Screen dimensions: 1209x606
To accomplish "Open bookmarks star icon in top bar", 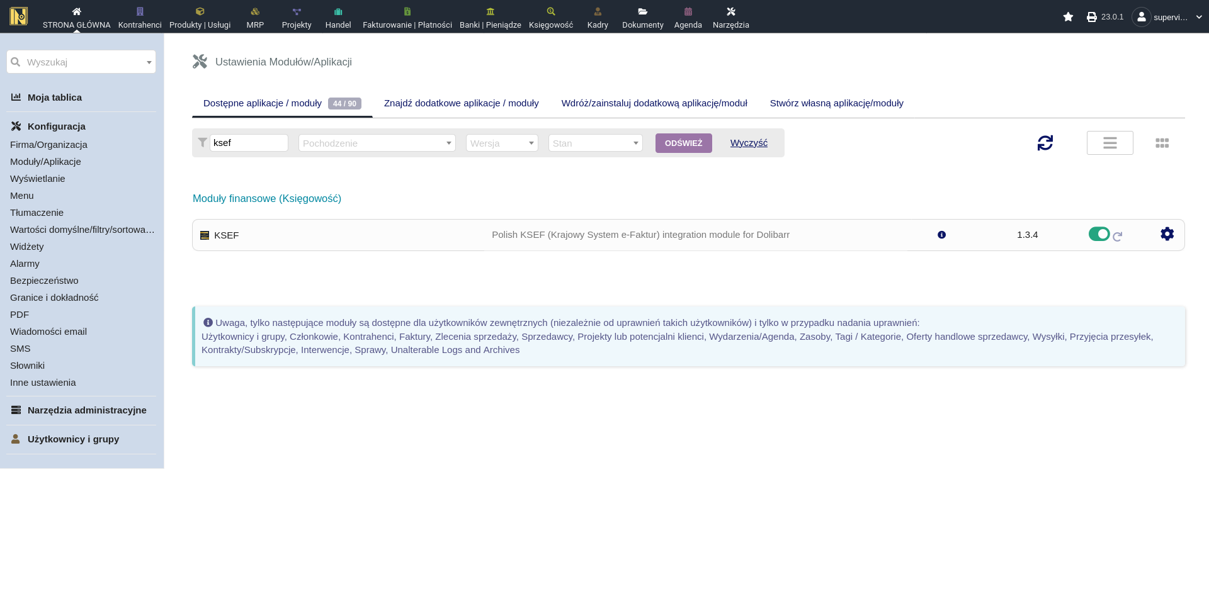I will point(1068,17).
